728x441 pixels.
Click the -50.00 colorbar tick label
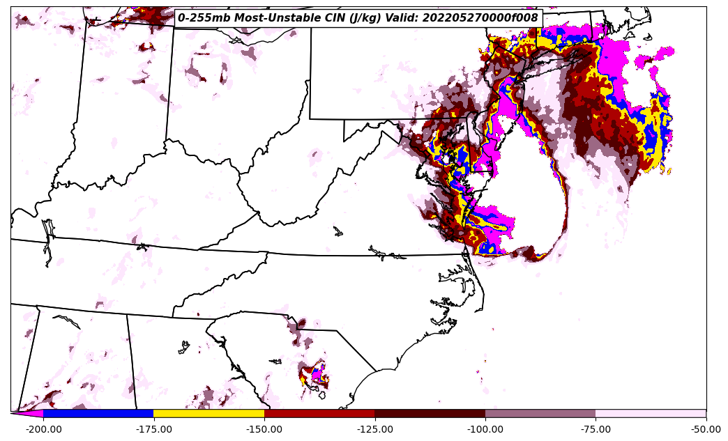[706, 429]
